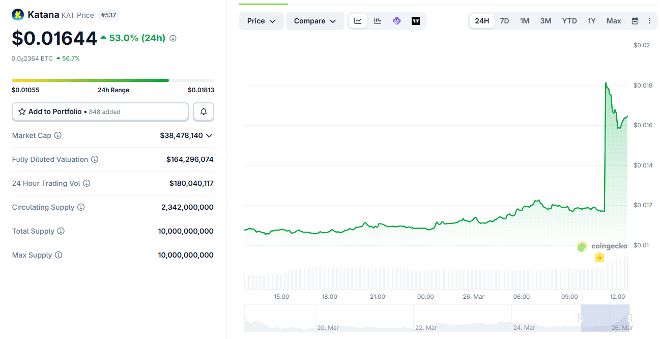The image size is (660, 339).
Task: Toggle the star to favorite Katana
Action: tap(21, 111)
